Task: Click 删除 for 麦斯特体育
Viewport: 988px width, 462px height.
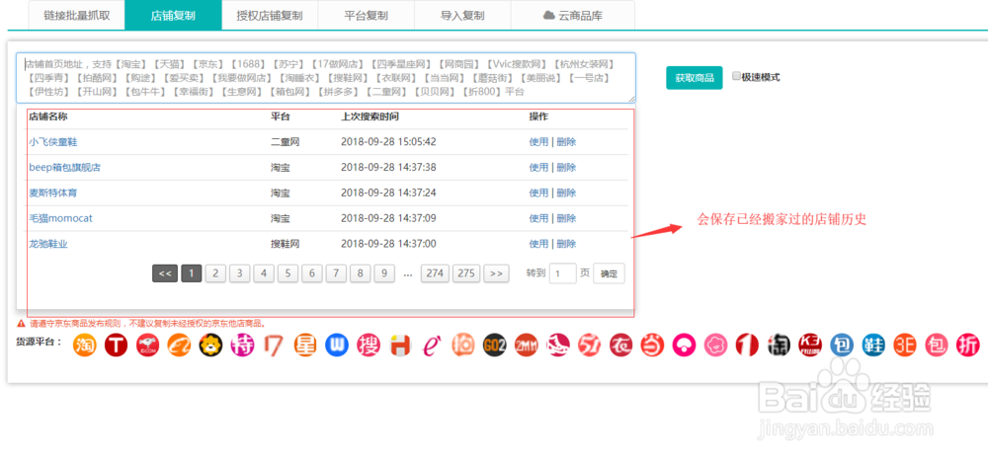Action: [566, 192]
